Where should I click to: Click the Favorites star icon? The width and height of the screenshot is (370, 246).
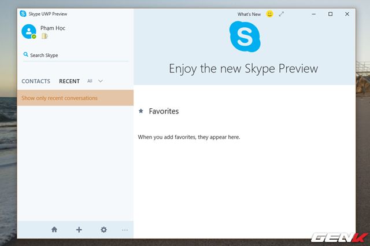tap(141, 111)
